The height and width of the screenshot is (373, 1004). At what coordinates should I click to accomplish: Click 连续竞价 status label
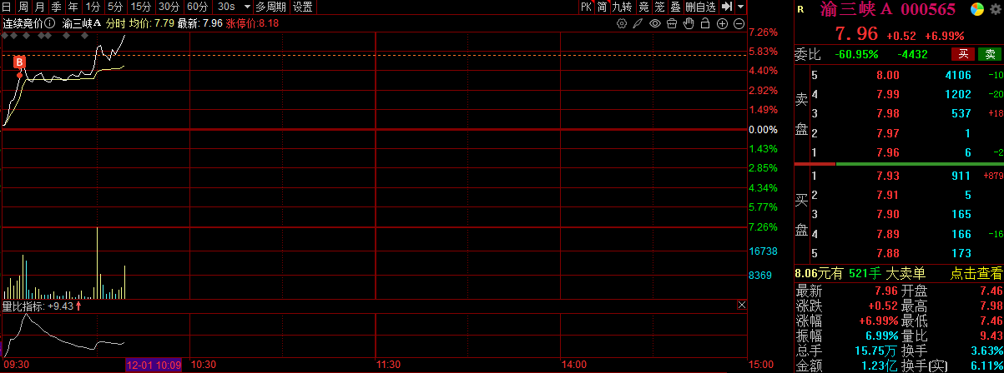point(23,23)
